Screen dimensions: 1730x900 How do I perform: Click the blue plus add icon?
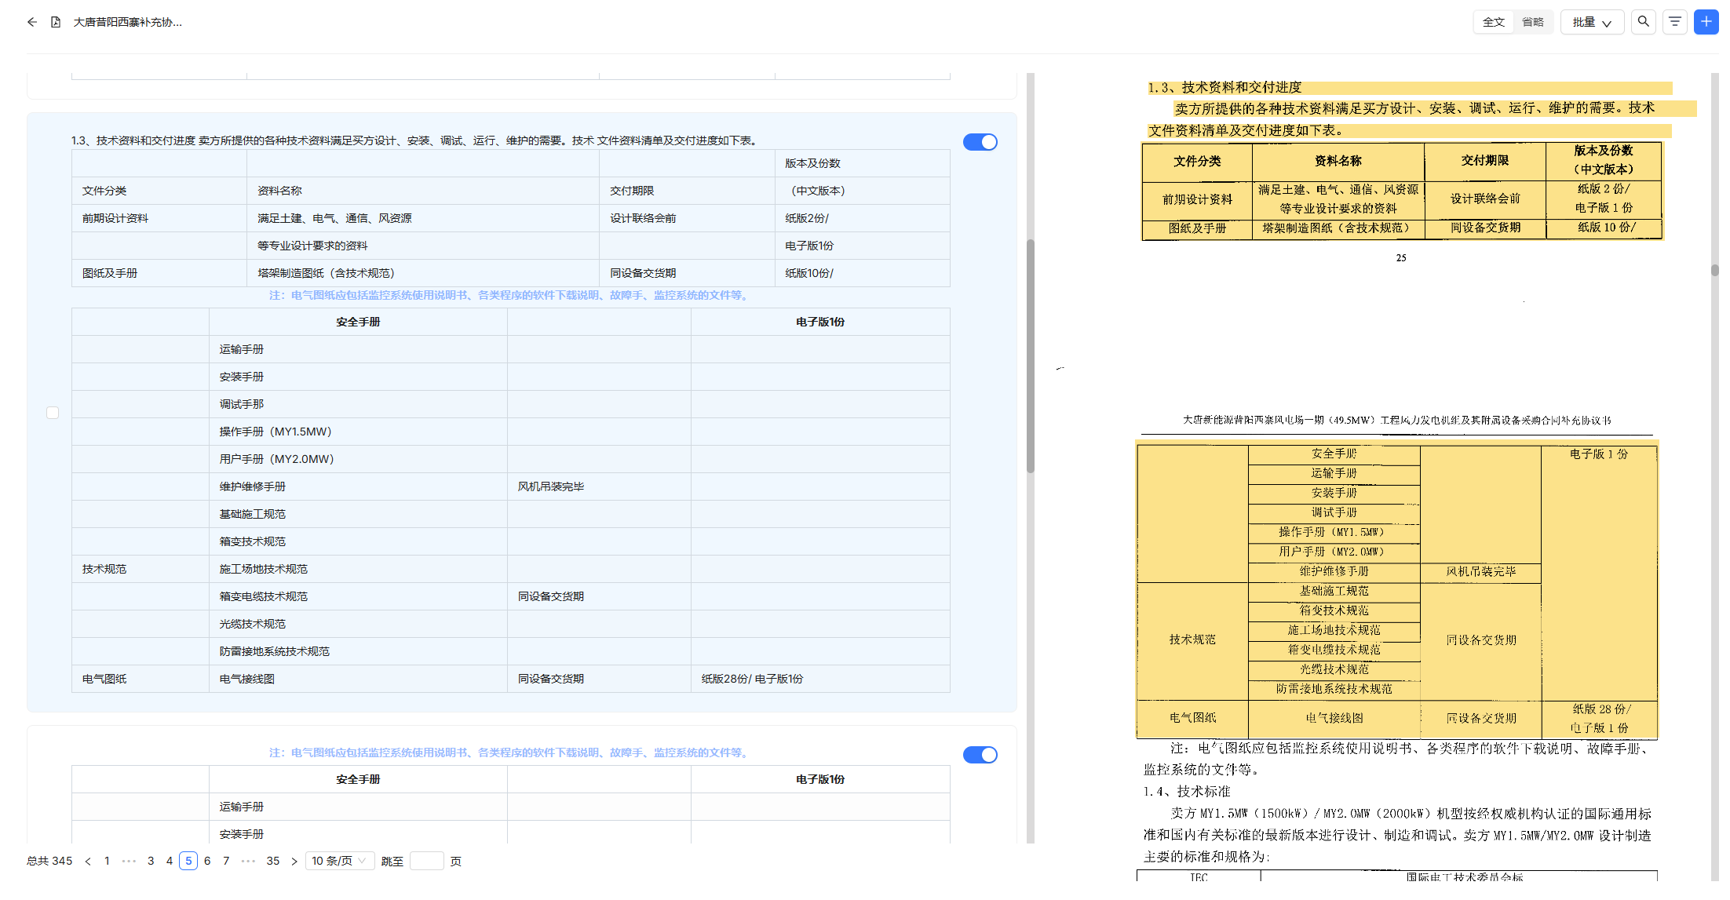(x=1706, y=22)
